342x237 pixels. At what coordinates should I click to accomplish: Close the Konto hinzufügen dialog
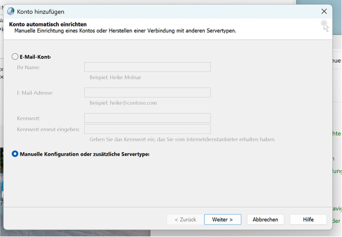coord(324,11)
